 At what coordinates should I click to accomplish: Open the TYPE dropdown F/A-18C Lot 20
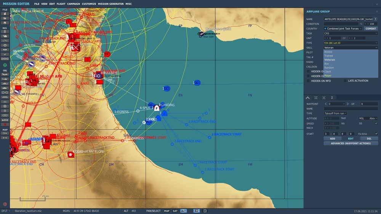351,43
